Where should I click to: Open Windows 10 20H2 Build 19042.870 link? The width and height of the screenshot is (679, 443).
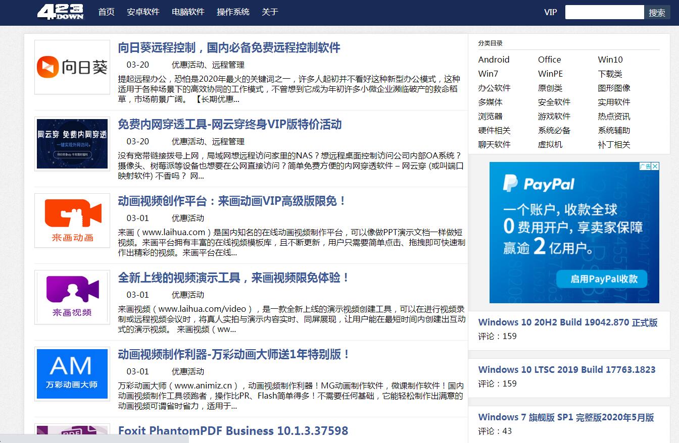point(568,322)
